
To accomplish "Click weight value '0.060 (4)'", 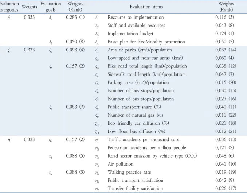I will [x=224, y=58].
